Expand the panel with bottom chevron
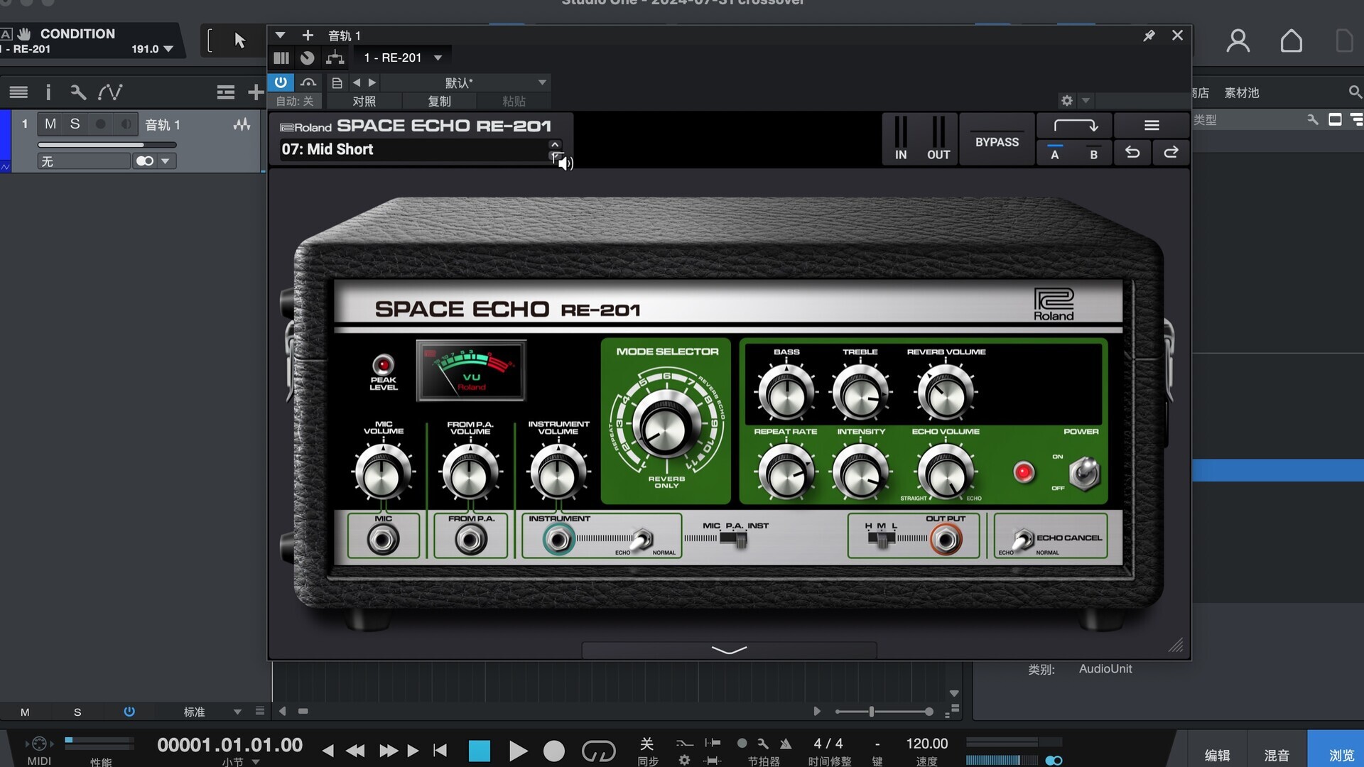This screenshot has height=767, width=1364. coord(729,650)
